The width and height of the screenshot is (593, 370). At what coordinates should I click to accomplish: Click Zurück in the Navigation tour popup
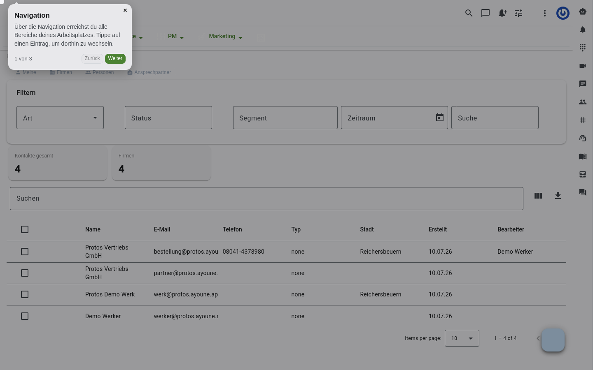(x=92, y=58)
